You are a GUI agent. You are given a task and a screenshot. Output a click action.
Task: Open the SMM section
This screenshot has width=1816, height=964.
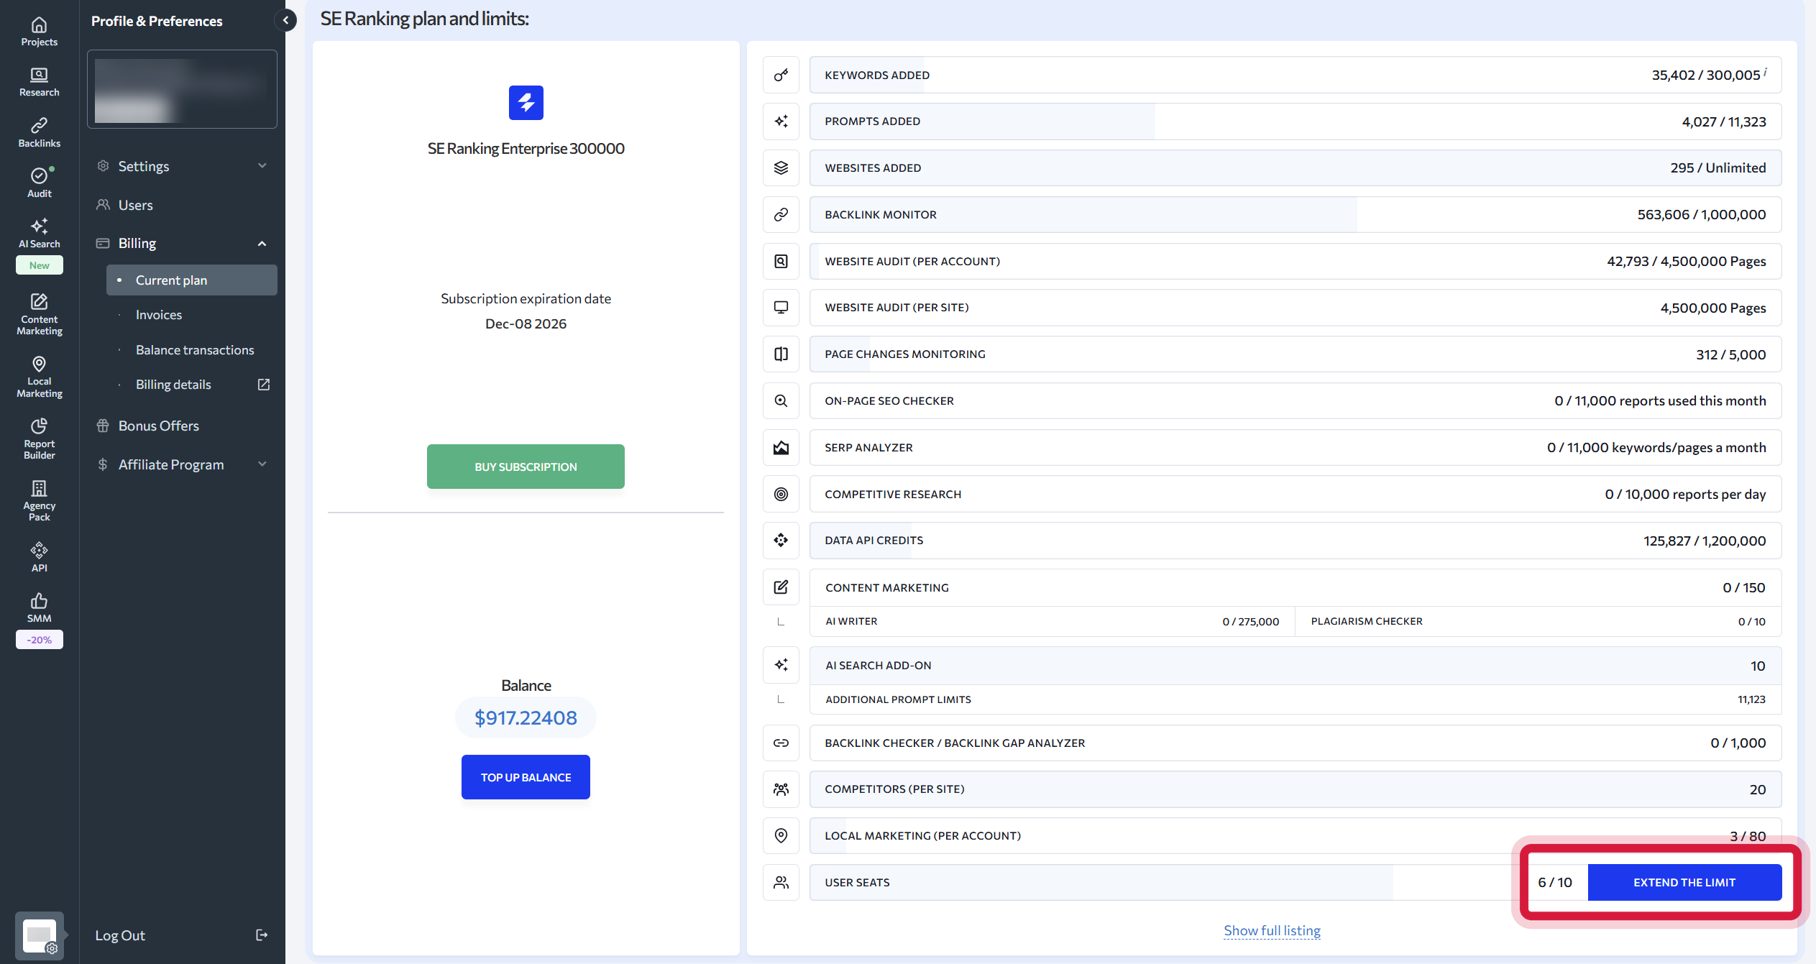[39, 608]
